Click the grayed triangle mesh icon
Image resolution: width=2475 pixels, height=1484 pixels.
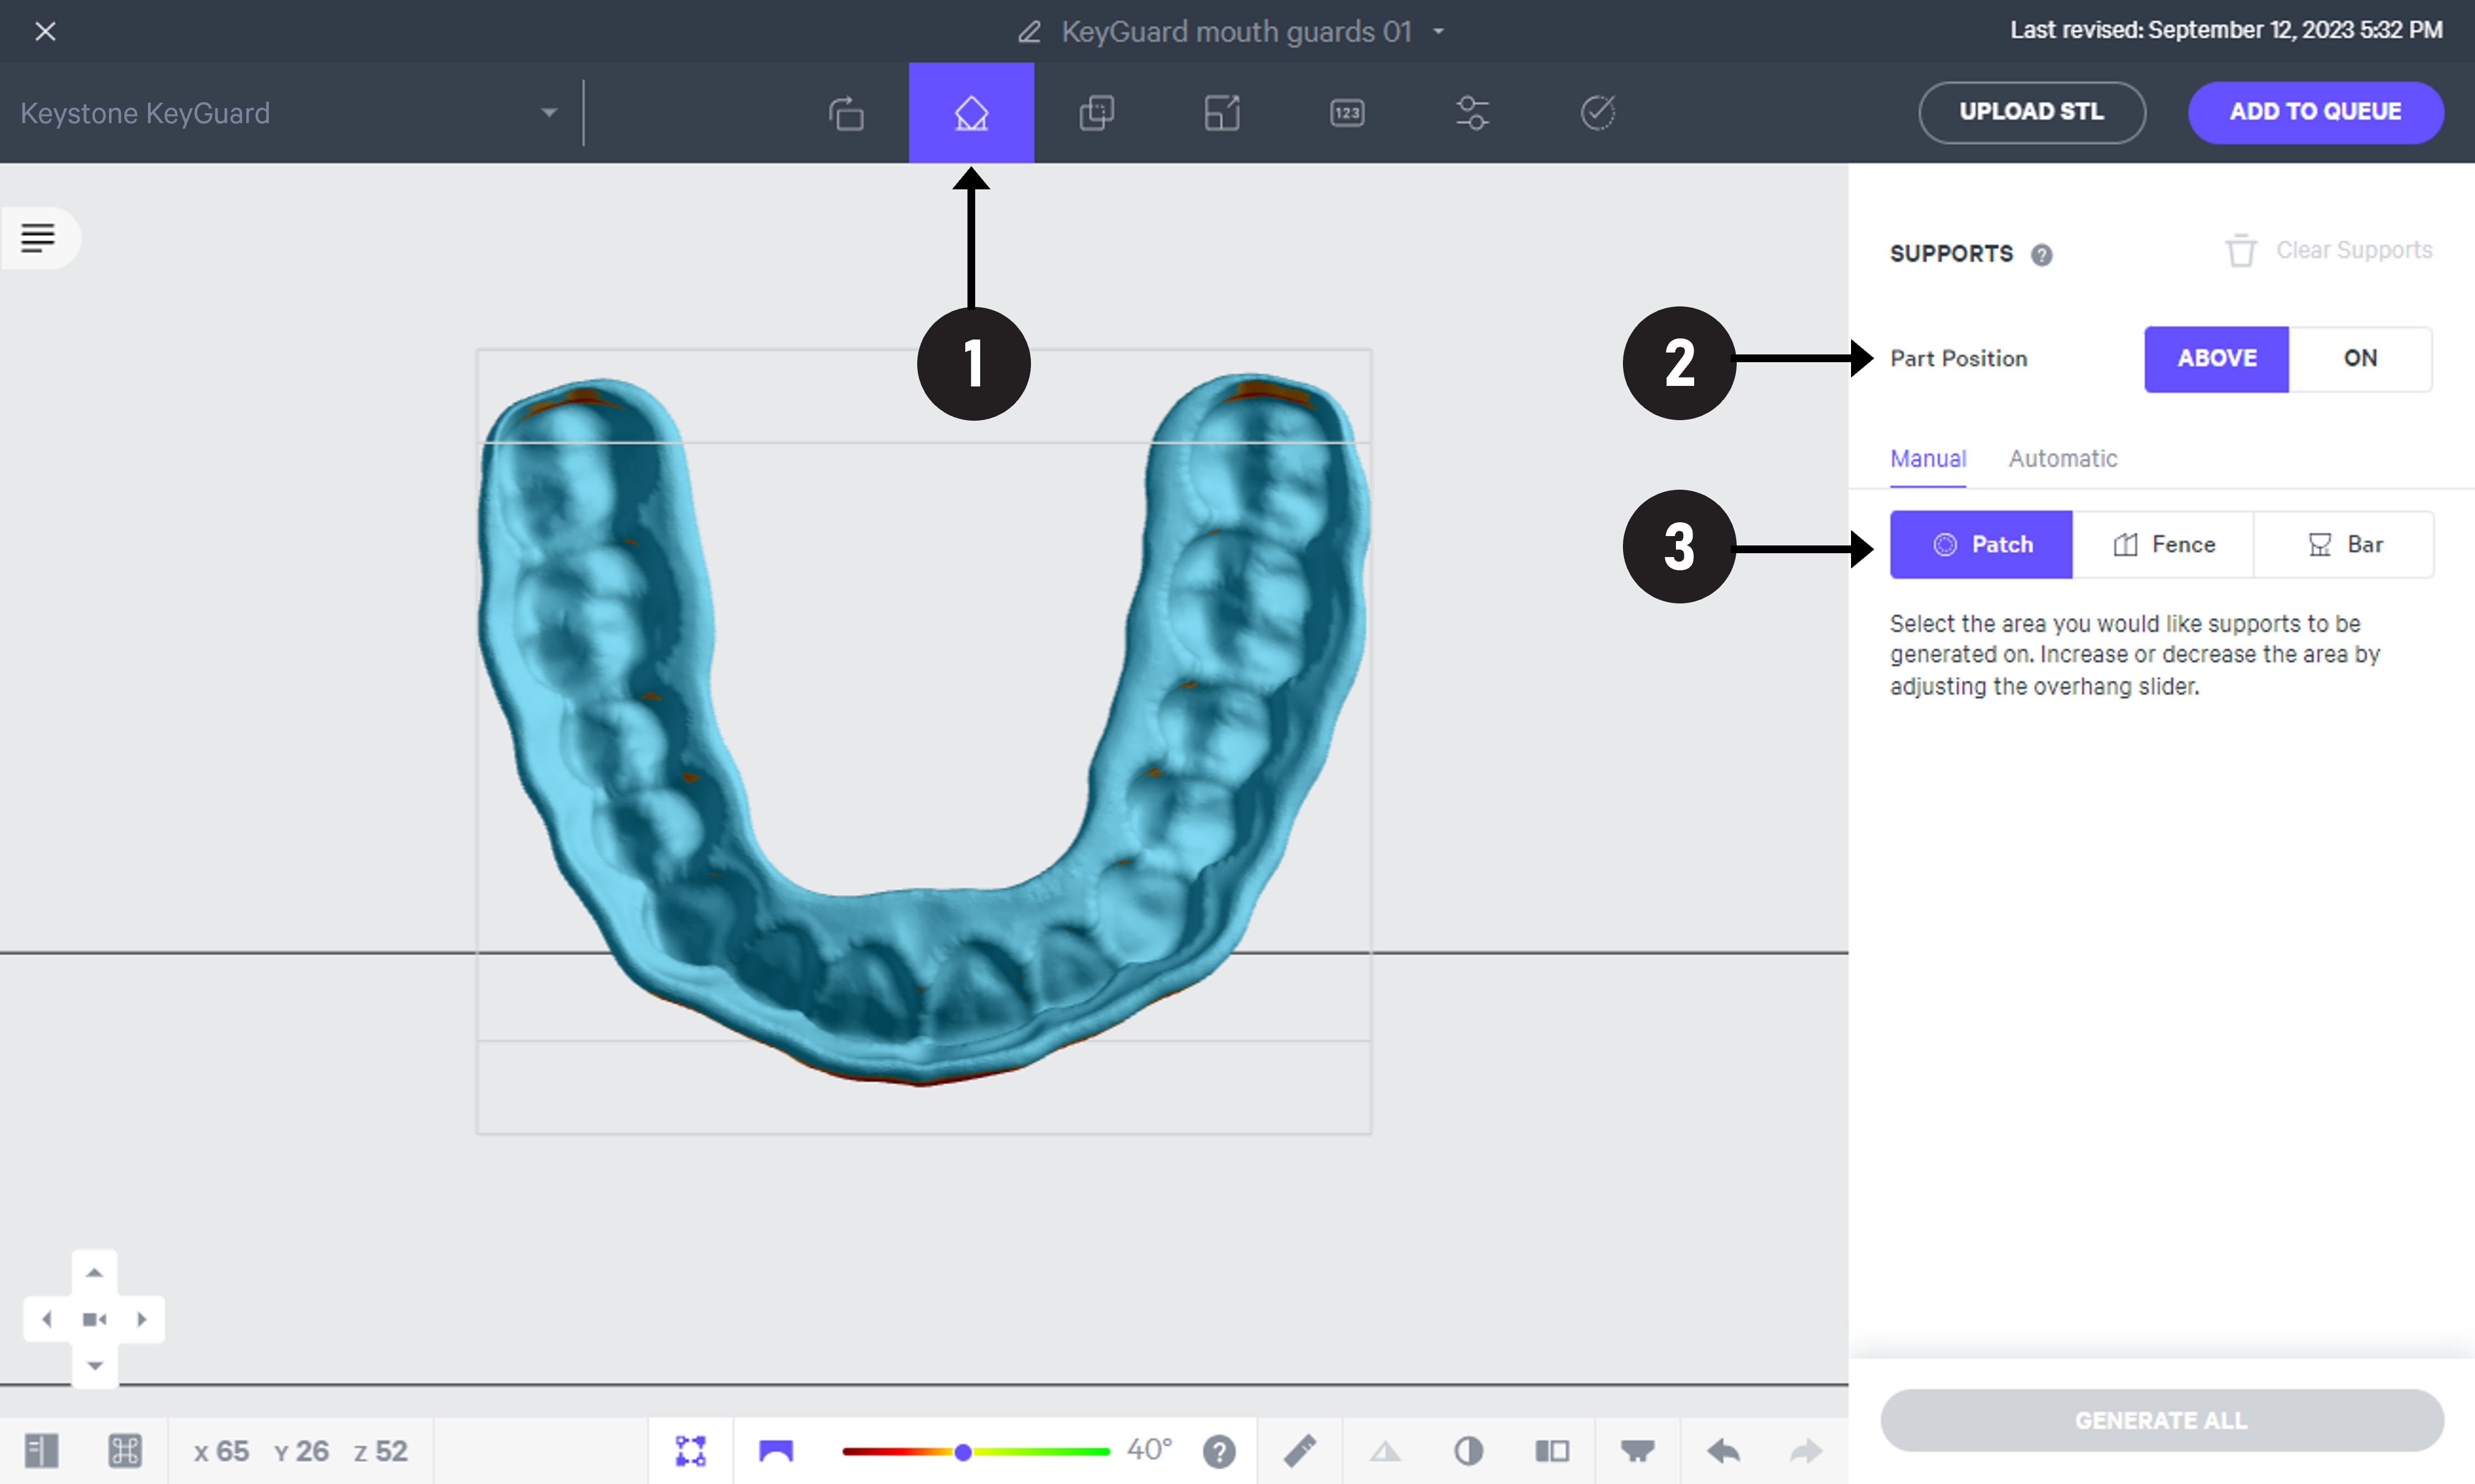1385,1450
